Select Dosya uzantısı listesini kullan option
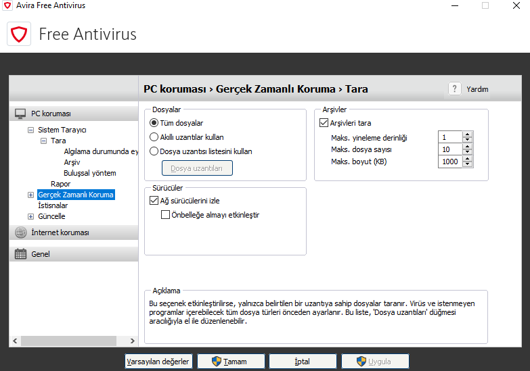The width and height of the screenshot is (530, 371). (154, 151)
